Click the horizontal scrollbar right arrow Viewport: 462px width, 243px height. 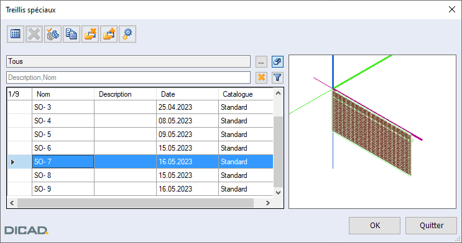click(x=267, y=203)
